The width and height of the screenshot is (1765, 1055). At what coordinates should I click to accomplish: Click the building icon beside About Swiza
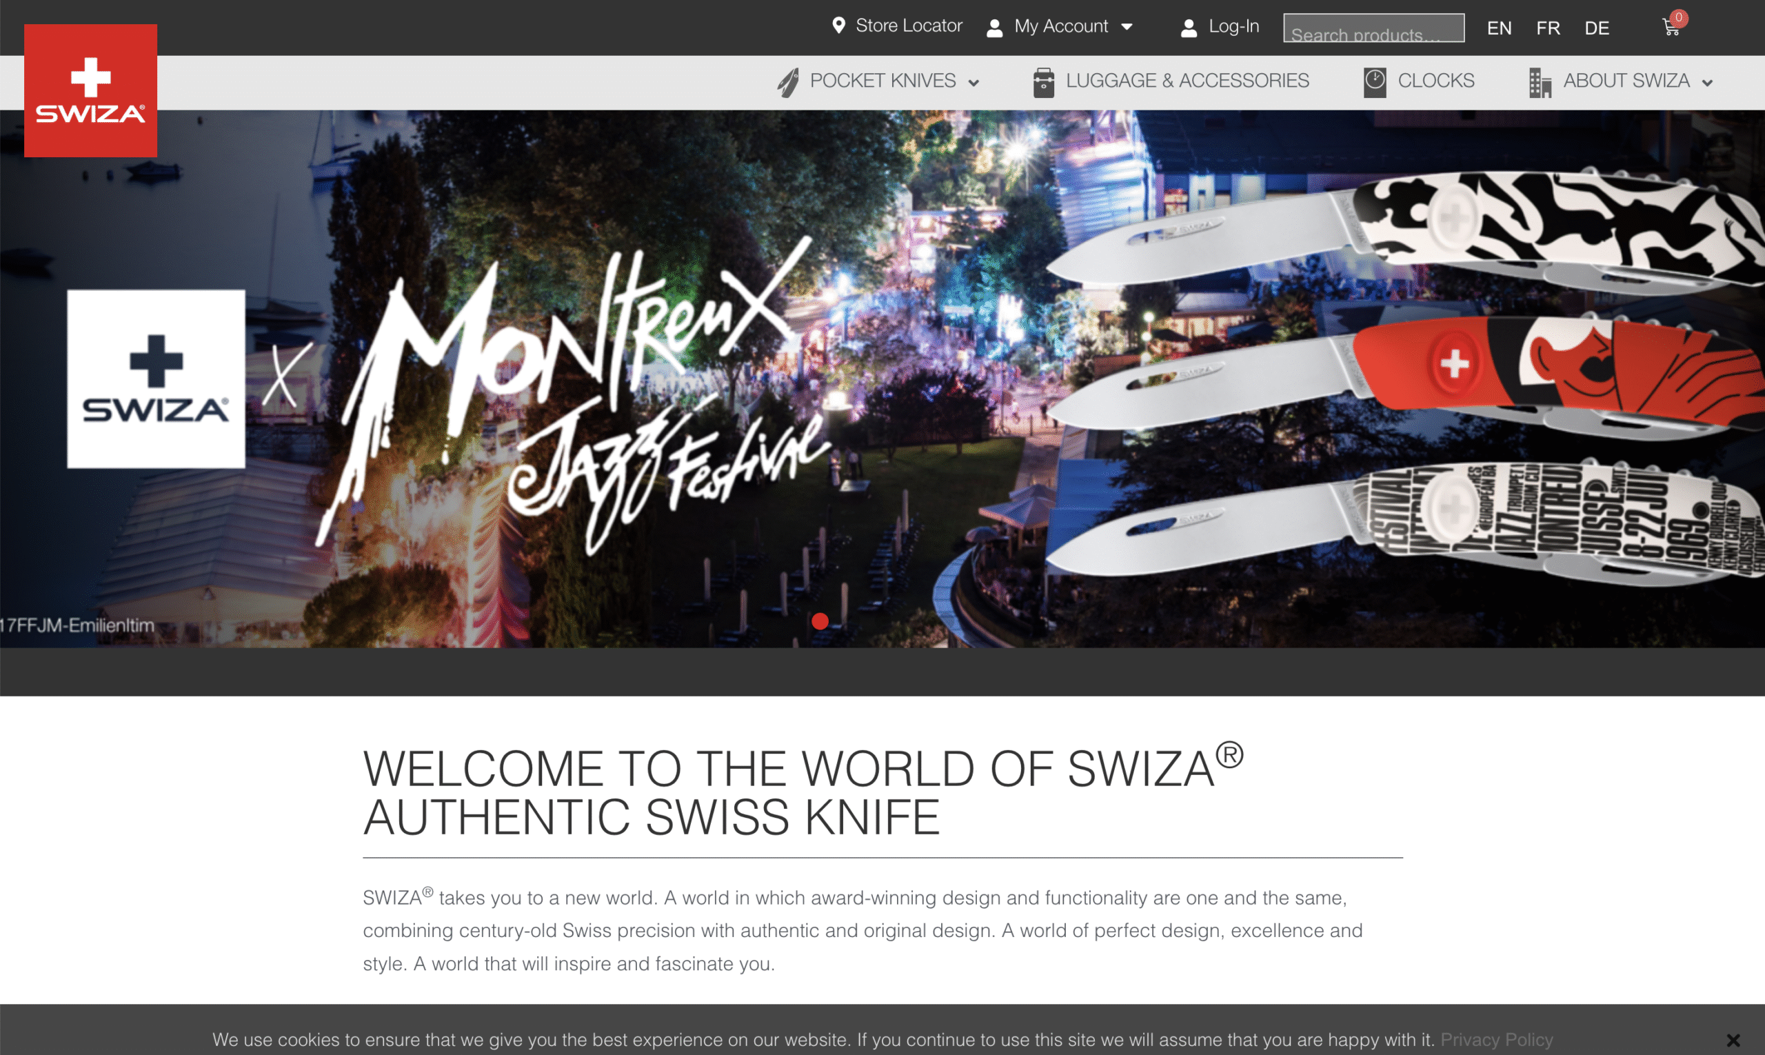[1540, 83]
